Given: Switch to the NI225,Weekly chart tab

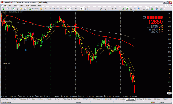Looking at the screenshot, I should click(107, 99).
